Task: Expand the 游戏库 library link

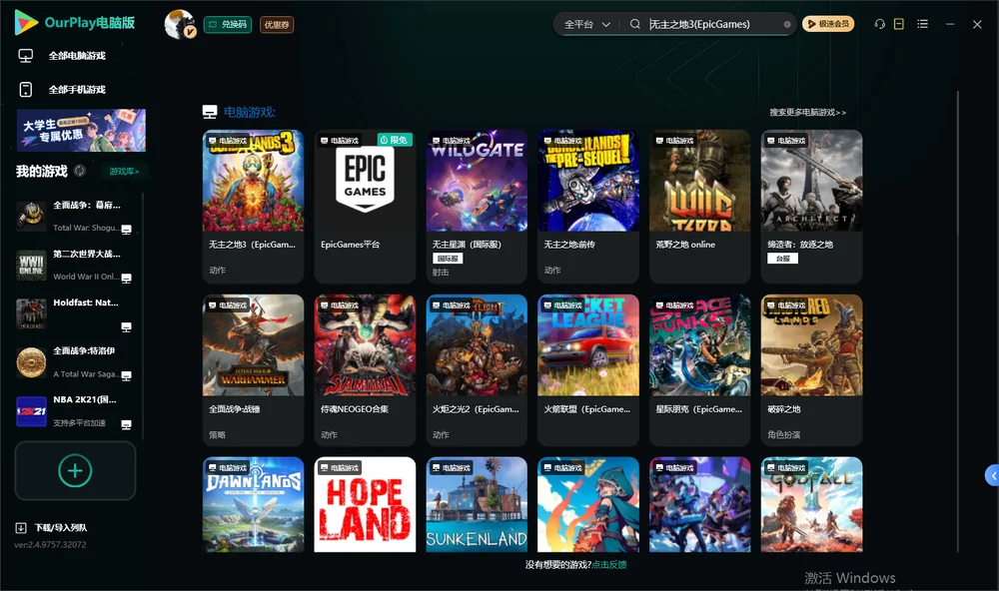Action: click(x=124, y=172)
